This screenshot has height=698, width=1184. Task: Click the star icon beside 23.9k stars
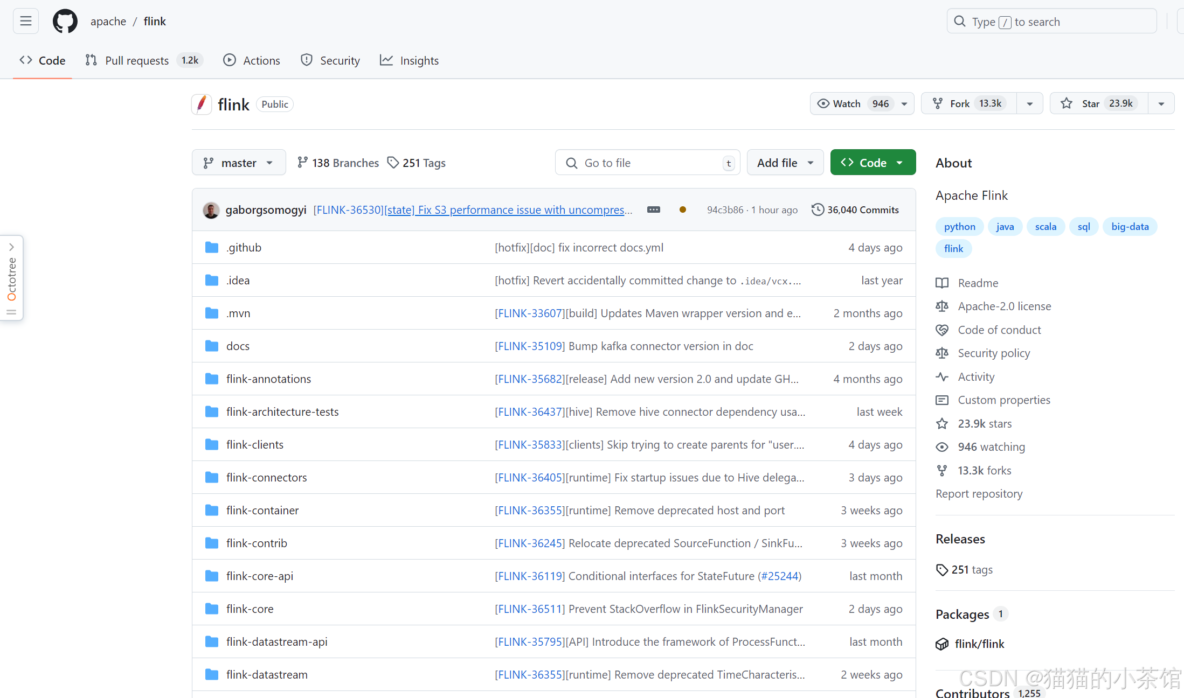pos(942,423)
